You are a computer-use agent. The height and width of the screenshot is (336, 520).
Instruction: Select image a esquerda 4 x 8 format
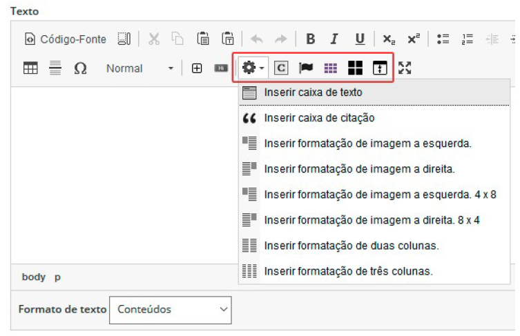click(374, 195)
